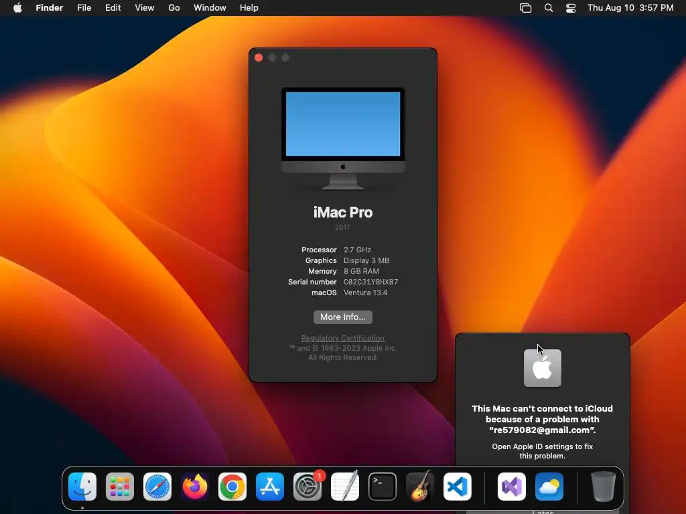Open Google Chrome in the Dock
The height and width of the screenshot is (514, 686).
point(232,487)
